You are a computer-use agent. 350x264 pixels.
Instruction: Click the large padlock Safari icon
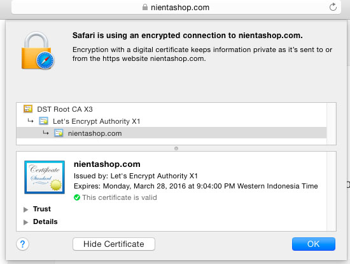point(38,51)
